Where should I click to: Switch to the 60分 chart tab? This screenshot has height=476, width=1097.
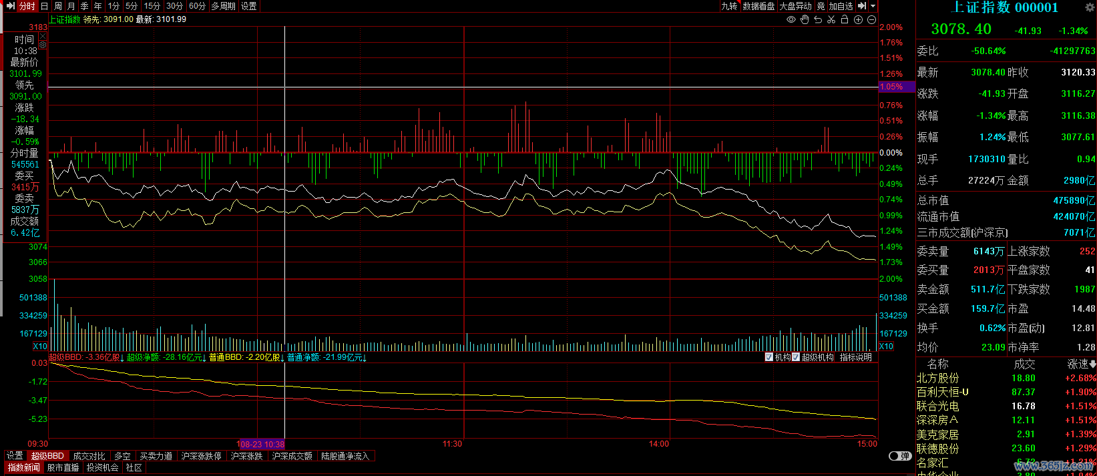point(198,6)
